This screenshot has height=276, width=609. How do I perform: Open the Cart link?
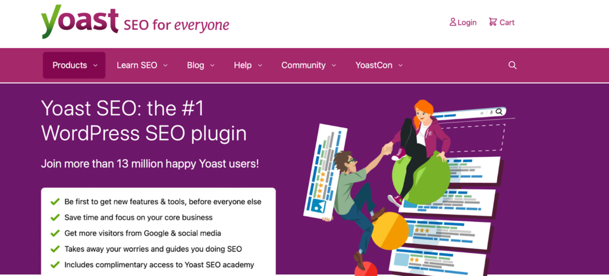(x=507, y=23)
